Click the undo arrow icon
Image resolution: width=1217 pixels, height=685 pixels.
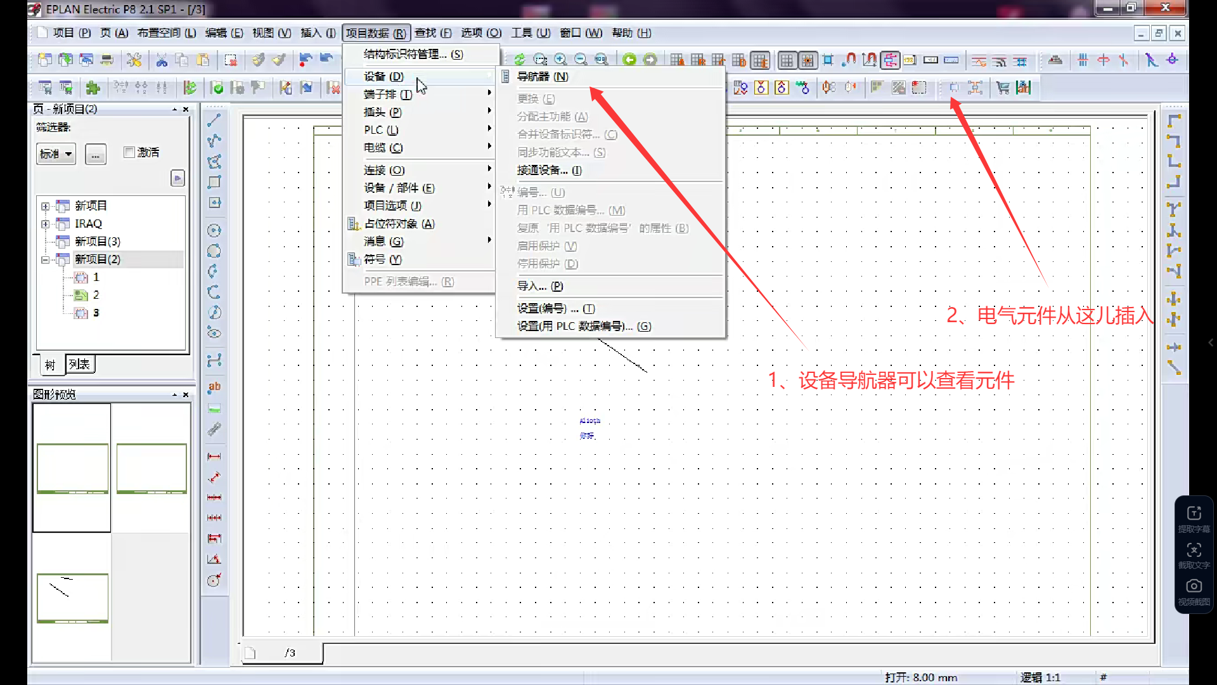pos(306,60)
